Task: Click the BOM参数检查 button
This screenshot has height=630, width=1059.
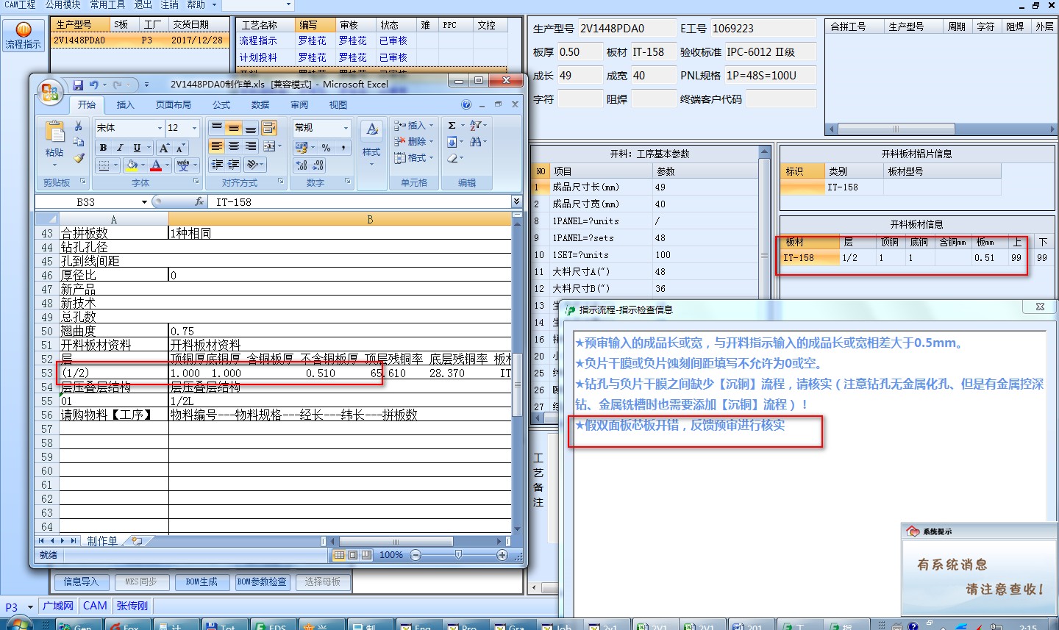Action: click(x=262, y=582)
